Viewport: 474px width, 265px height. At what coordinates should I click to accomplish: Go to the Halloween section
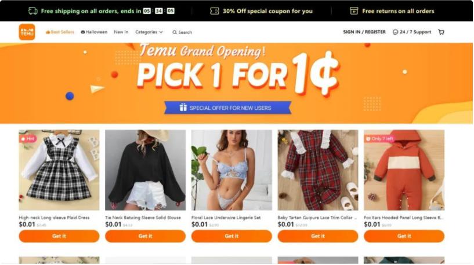94,32
